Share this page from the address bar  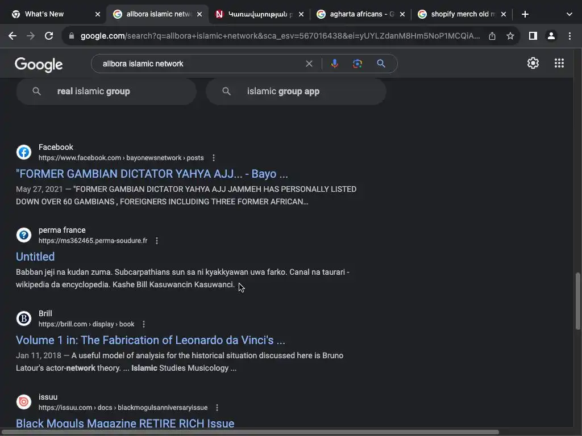click(492, 36)
